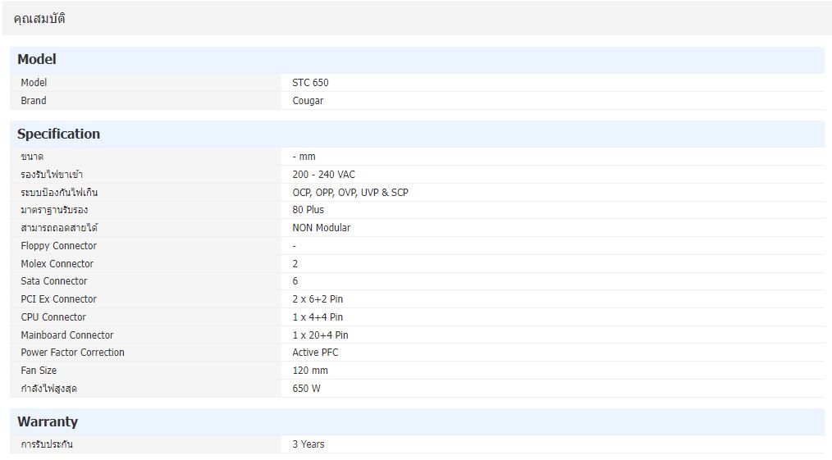The height and width of the screenshot is (460, 832).
Task: Click the Cougar brand value
Action: coord(308,101)
